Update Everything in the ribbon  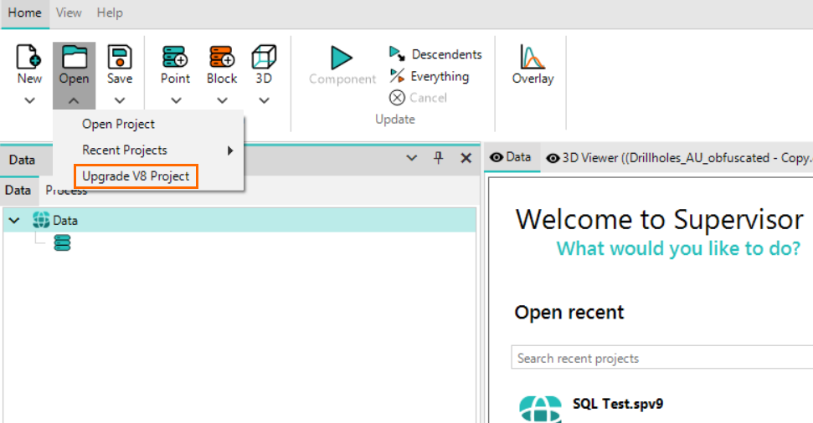pos(430,76)
